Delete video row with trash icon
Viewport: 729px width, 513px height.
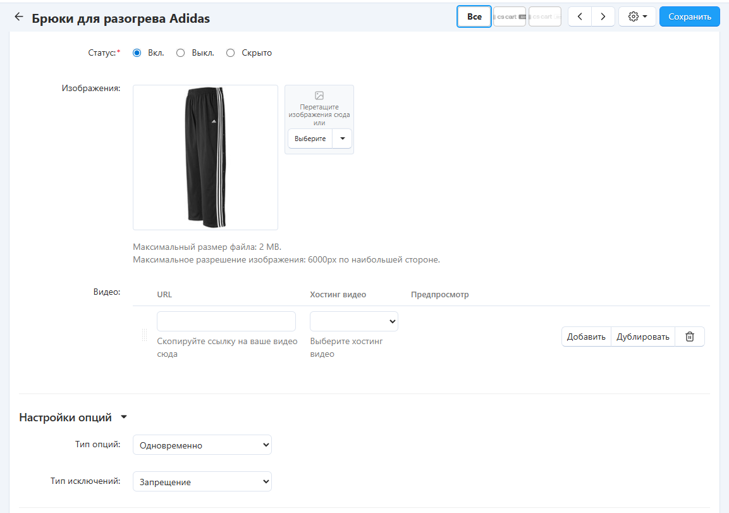(689, 337)
